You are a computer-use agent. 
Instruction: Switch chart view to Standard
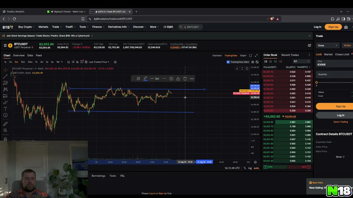tap(217, 56)
